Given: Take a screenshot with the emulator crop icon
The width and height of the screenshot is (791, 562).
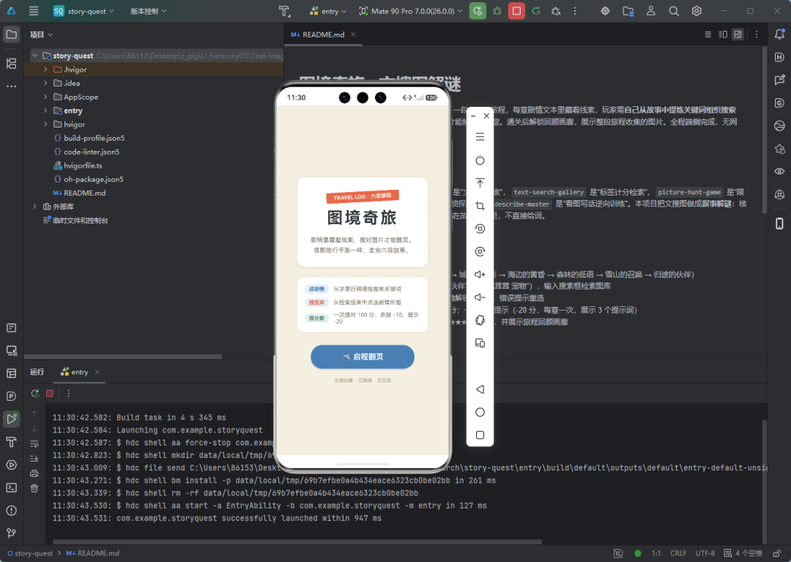Looking at the screenshot, I should (480, 205).
